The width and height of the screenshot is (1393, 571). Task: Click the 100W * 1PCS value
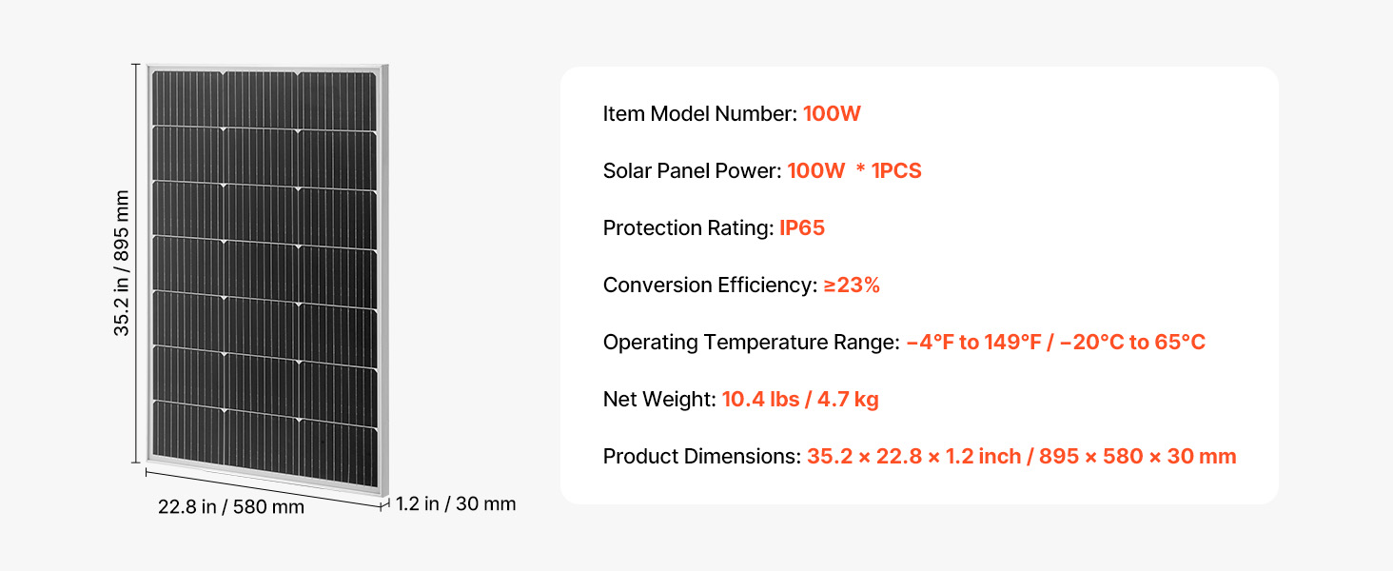pyautogui.click(x=853, y=171)
